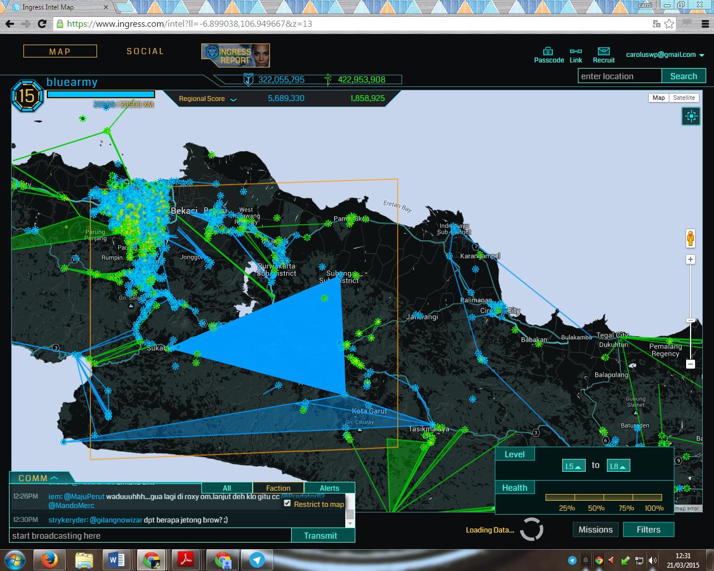This screenshot has width=714, height=571.
Task: Click the network connection tray icon
Action: click(x=639, y=560)
